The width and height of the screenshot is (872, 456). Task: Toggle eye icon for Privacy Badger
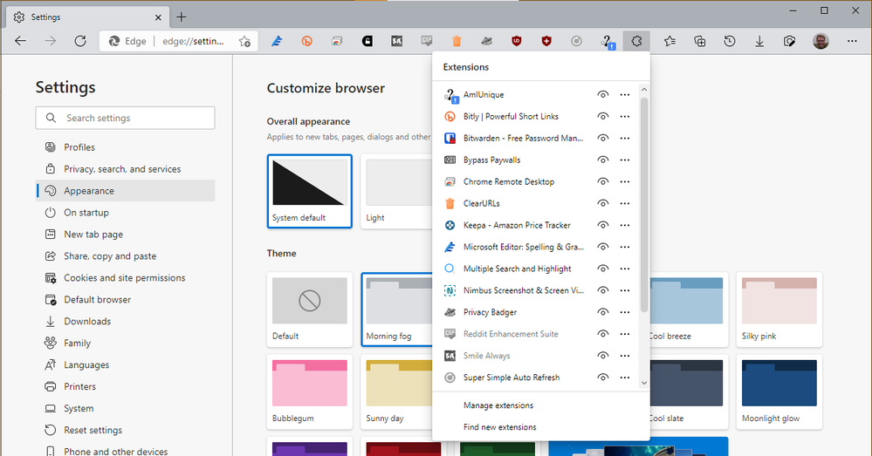pos(603,312)
